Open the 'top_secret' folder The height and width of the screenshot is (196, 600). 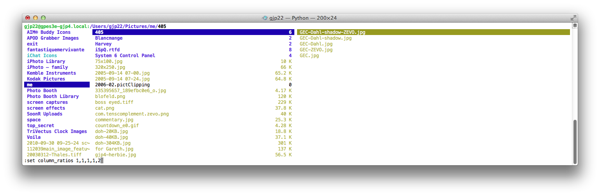point(41,126)
